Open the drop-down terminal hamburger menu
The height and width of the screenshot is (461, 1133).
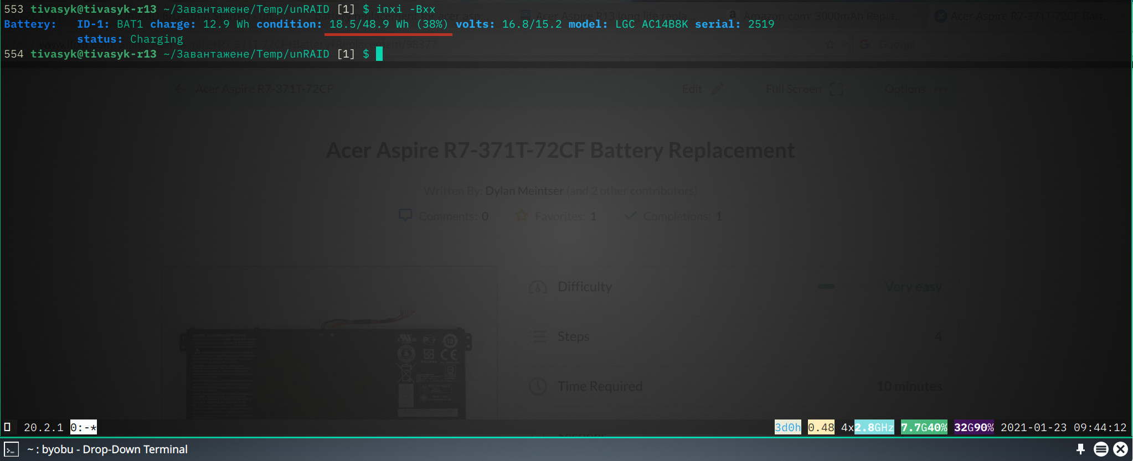(x=1101, y=449)
